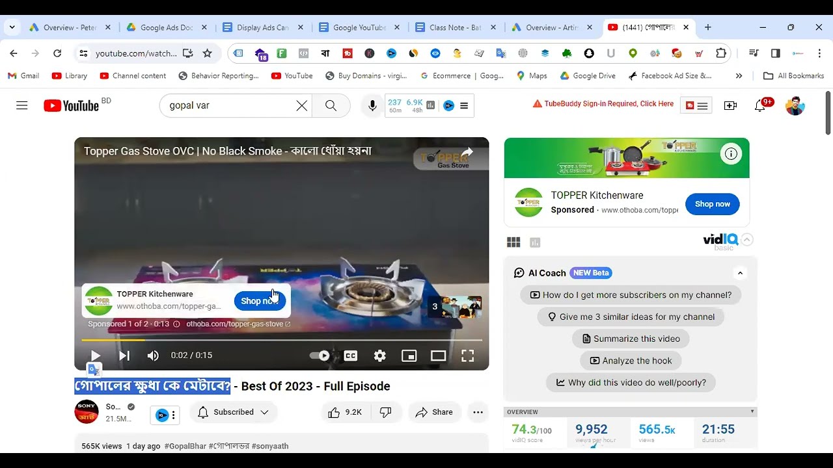Open the YouTube guide hamburger menu
833x468 pixels.
(22, 105)
